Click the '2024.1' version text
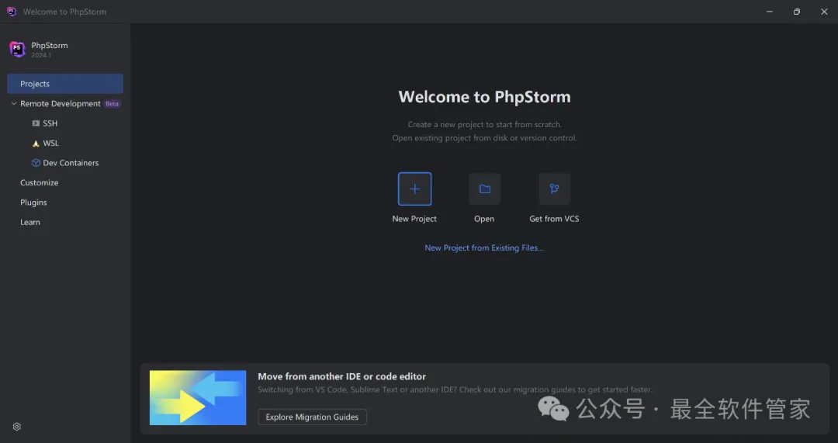This screenshot has width=838, height=443. (41, 55)
